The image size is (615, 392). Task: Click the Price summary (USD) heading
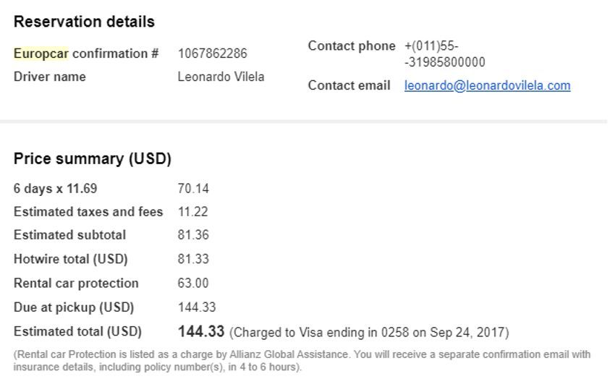tap(93, 159)
